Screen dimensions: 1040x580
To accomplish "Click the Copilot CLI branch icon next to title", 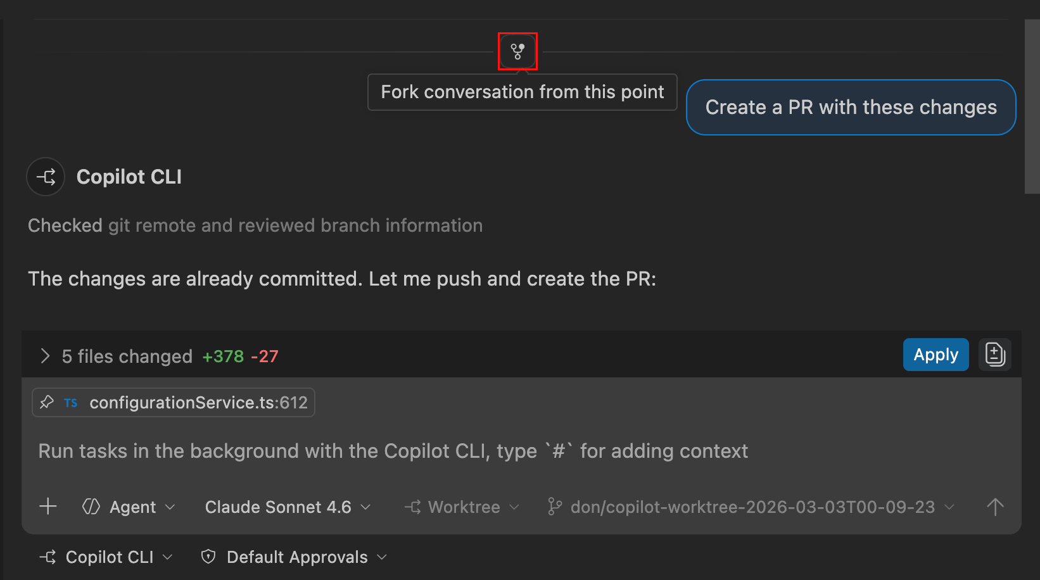I will pos(45,177).
